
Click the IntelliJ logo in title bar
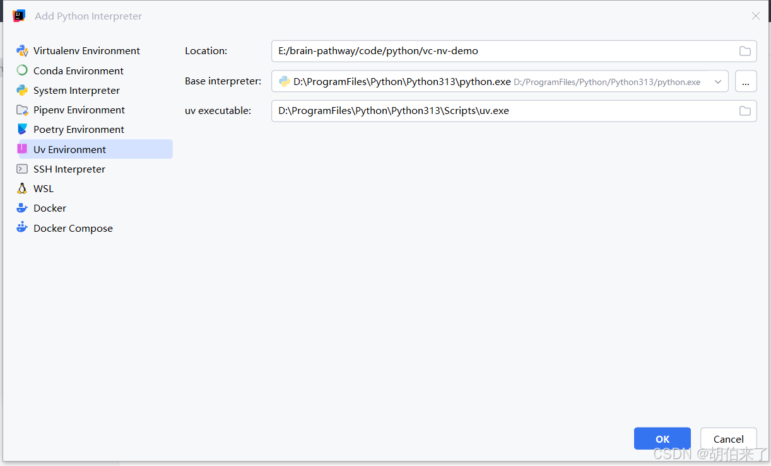[19, 16]
